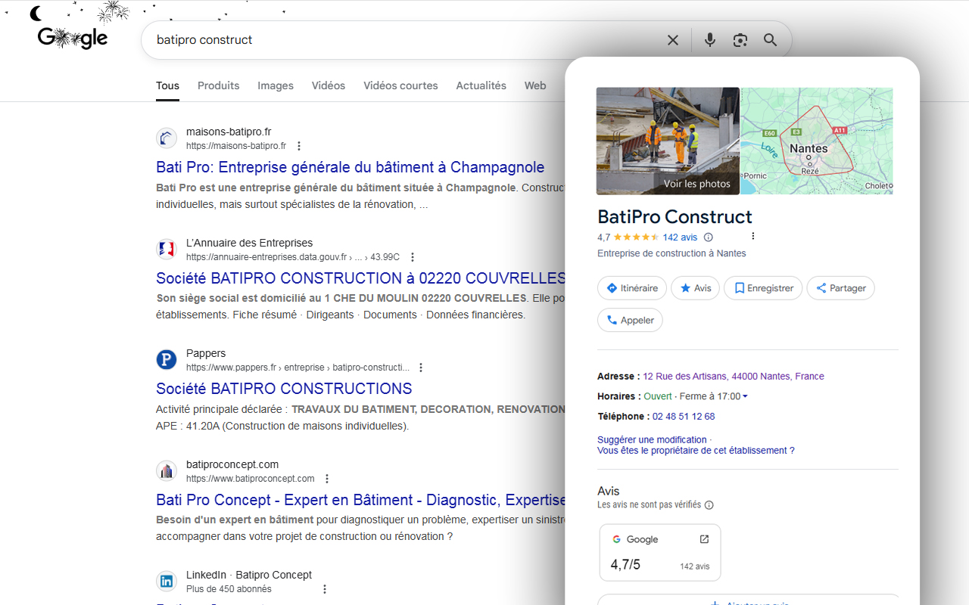Viewport: 969px width, 605px height.
Task: Click the Google logo to go home
Action: [73, 38]
